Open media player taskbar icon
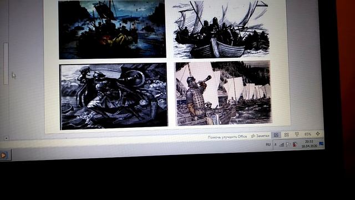The width and height of the screenshot is (355, 200). (4, 156)
